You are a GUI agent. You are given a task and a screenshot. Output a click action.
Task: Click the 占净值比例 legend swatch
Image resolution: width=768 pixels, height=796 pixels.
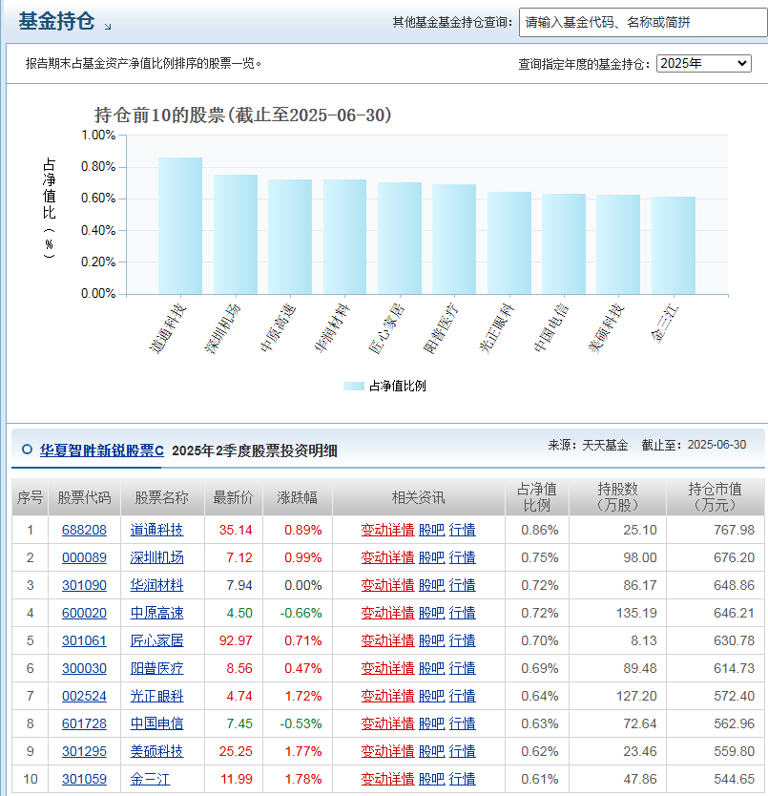tap(354, 386)
